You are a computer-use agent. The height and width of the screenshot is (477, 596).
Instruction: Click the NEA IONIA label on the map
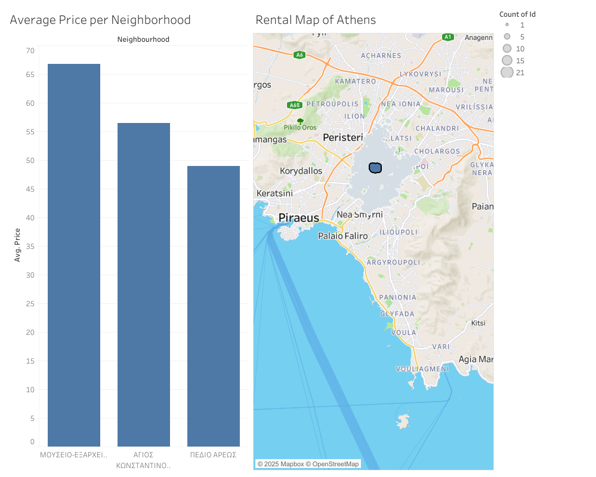point(401,104)
